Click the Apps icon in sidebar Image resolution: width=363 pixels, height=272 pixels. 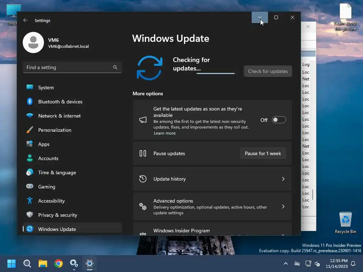pos(30,144)
